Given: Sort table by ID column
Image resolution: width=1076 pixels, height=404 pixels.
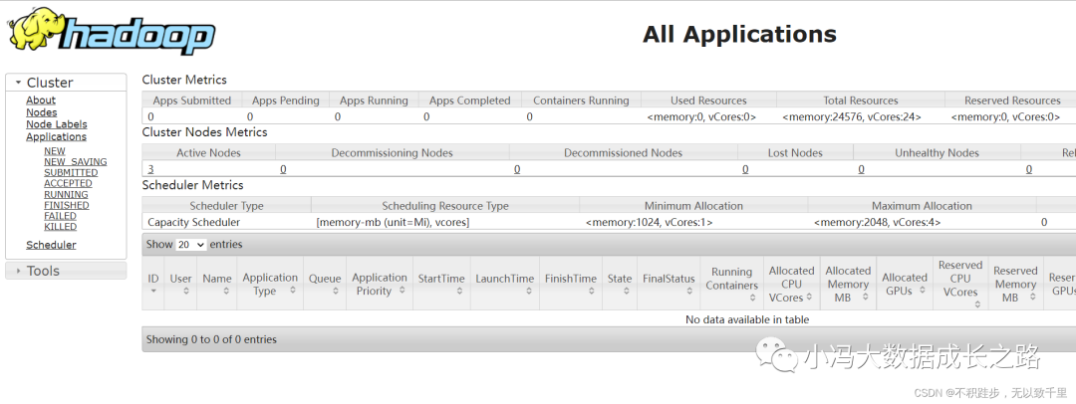Looking at the screenshot, I should pyautogui.click(x=153, y=284).
